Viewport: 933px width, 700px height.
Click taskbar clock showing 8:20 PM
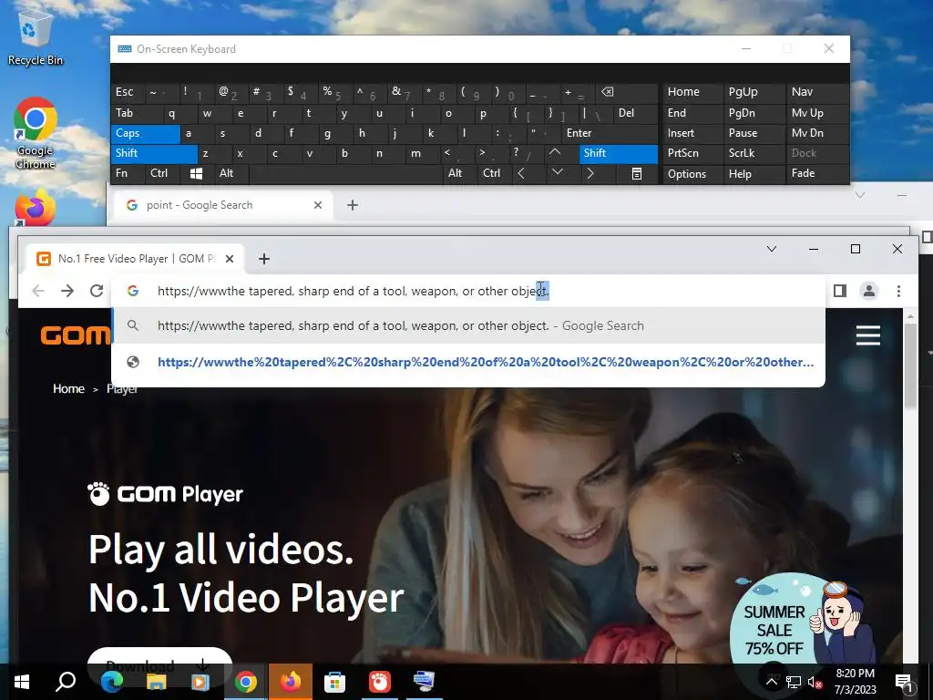coord(855,682)
